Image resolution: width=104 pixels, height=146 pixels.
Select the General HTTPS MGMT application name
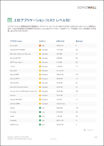pyautogui.click(x=18, y=50)
